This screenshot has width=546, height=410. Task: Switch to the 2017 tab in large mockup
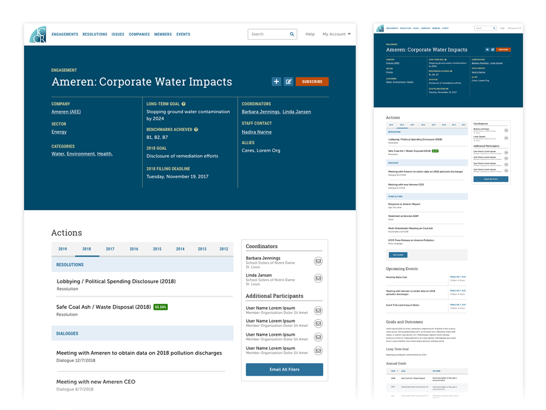click(x=110, y=249)
